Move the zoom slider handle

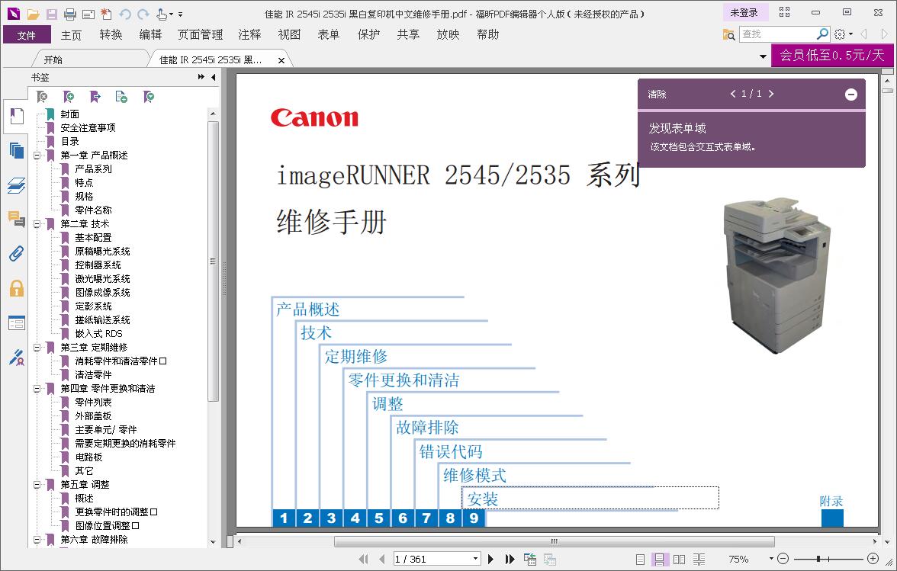click(x=818, y=559)
